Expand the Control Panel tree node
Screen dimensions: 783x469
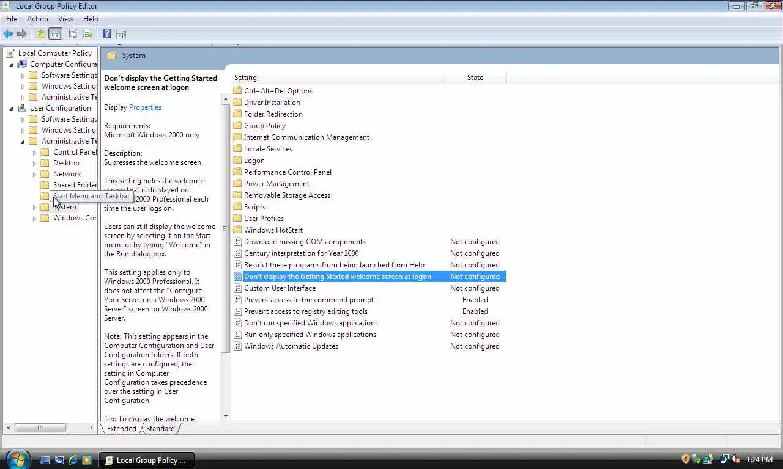34,153
